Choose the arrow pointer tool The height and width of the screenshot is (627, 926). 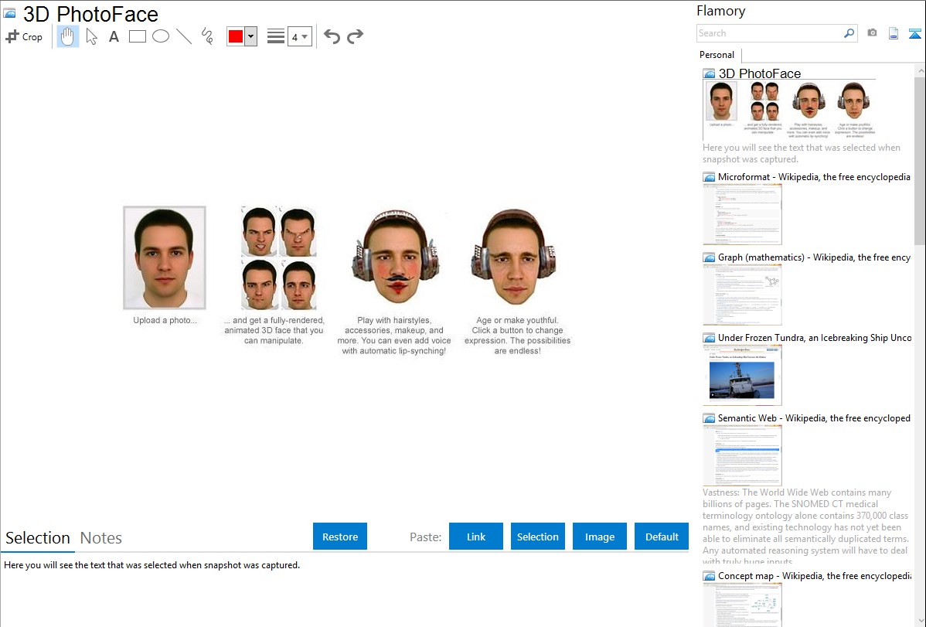click(91, 36)
